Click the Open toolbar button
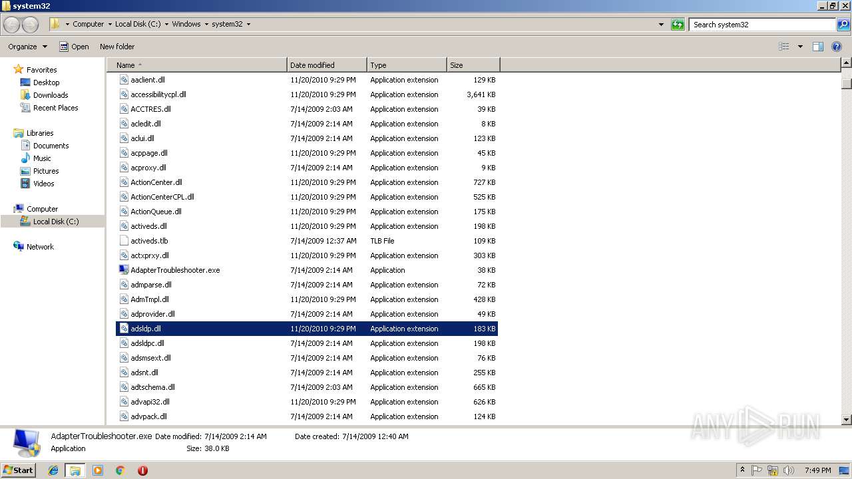Screen dimensions: 852x479 click(x=74, y=47)
